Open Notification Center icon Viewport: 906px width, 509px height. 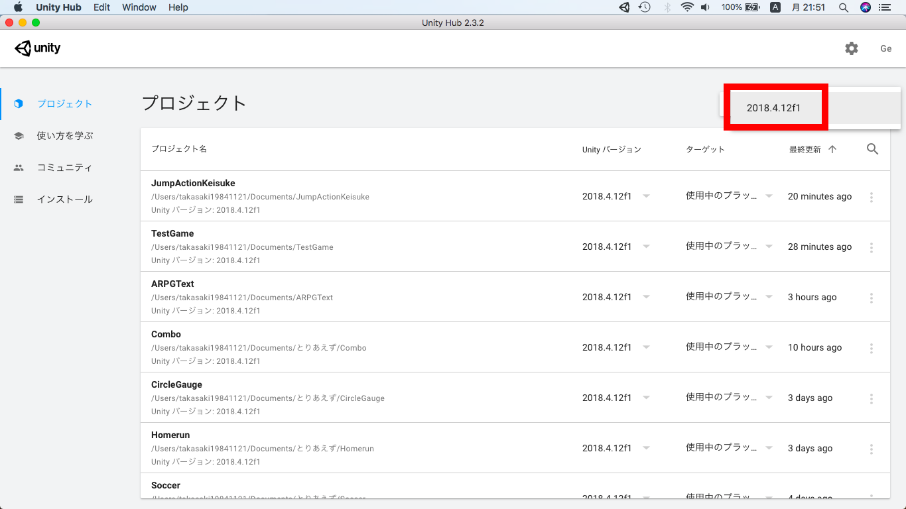[x=884, y=7]
